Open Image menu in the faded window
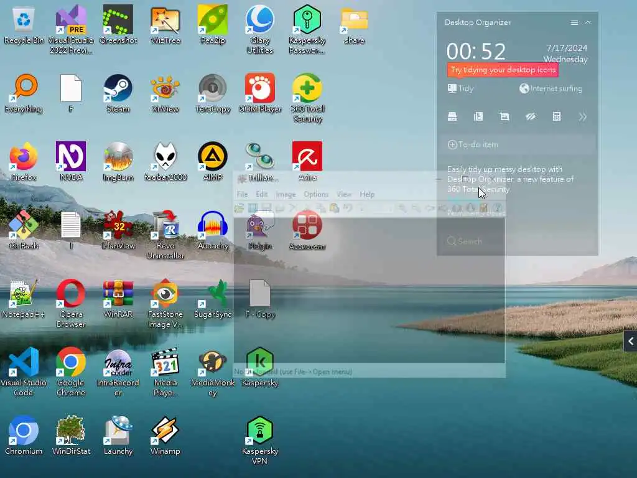 coord(286,194)
